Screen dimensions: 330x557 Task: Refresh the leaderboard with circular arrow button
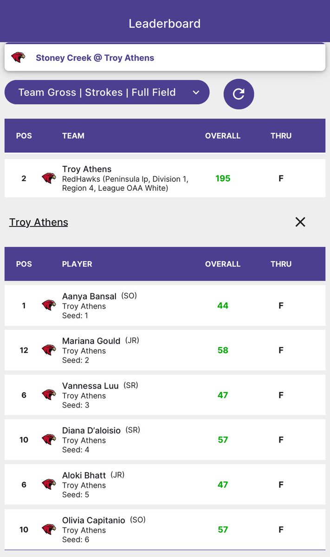click(239, 94)
